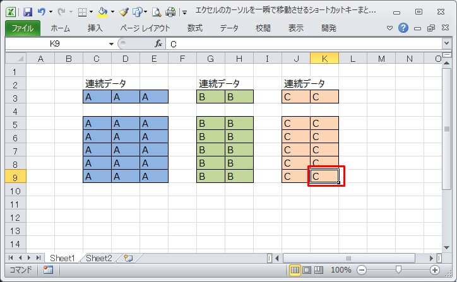Jump to first sheet navigation arrow
The image size is (457, 282).
tap(11, 258)
